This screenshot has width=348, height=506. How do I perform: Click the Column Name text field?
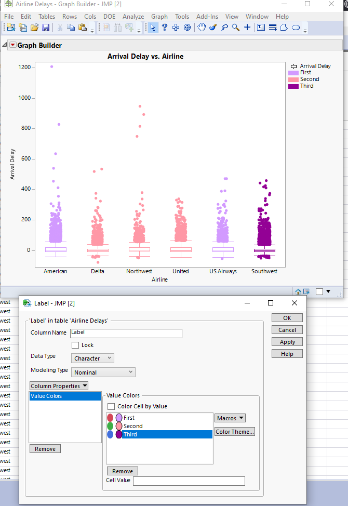(126, 333)
